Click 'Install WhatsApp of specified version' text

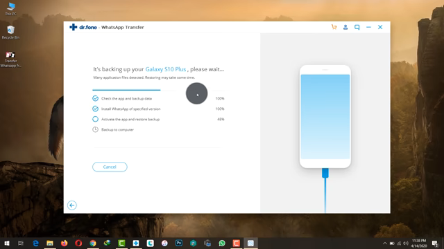131,109
